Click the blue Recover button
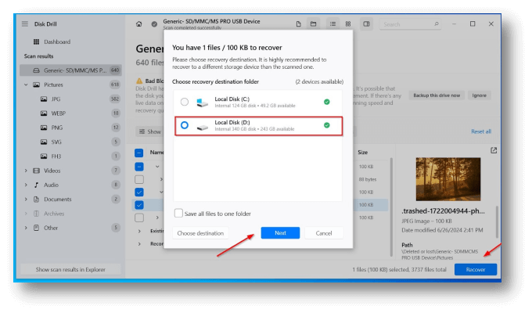Screen dimensions: 532x313 476,269
